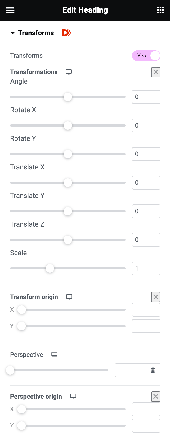The height and width of the screenshot is (441, 170).
Task: Click the Transforms section heading
Action: point(36,33)
